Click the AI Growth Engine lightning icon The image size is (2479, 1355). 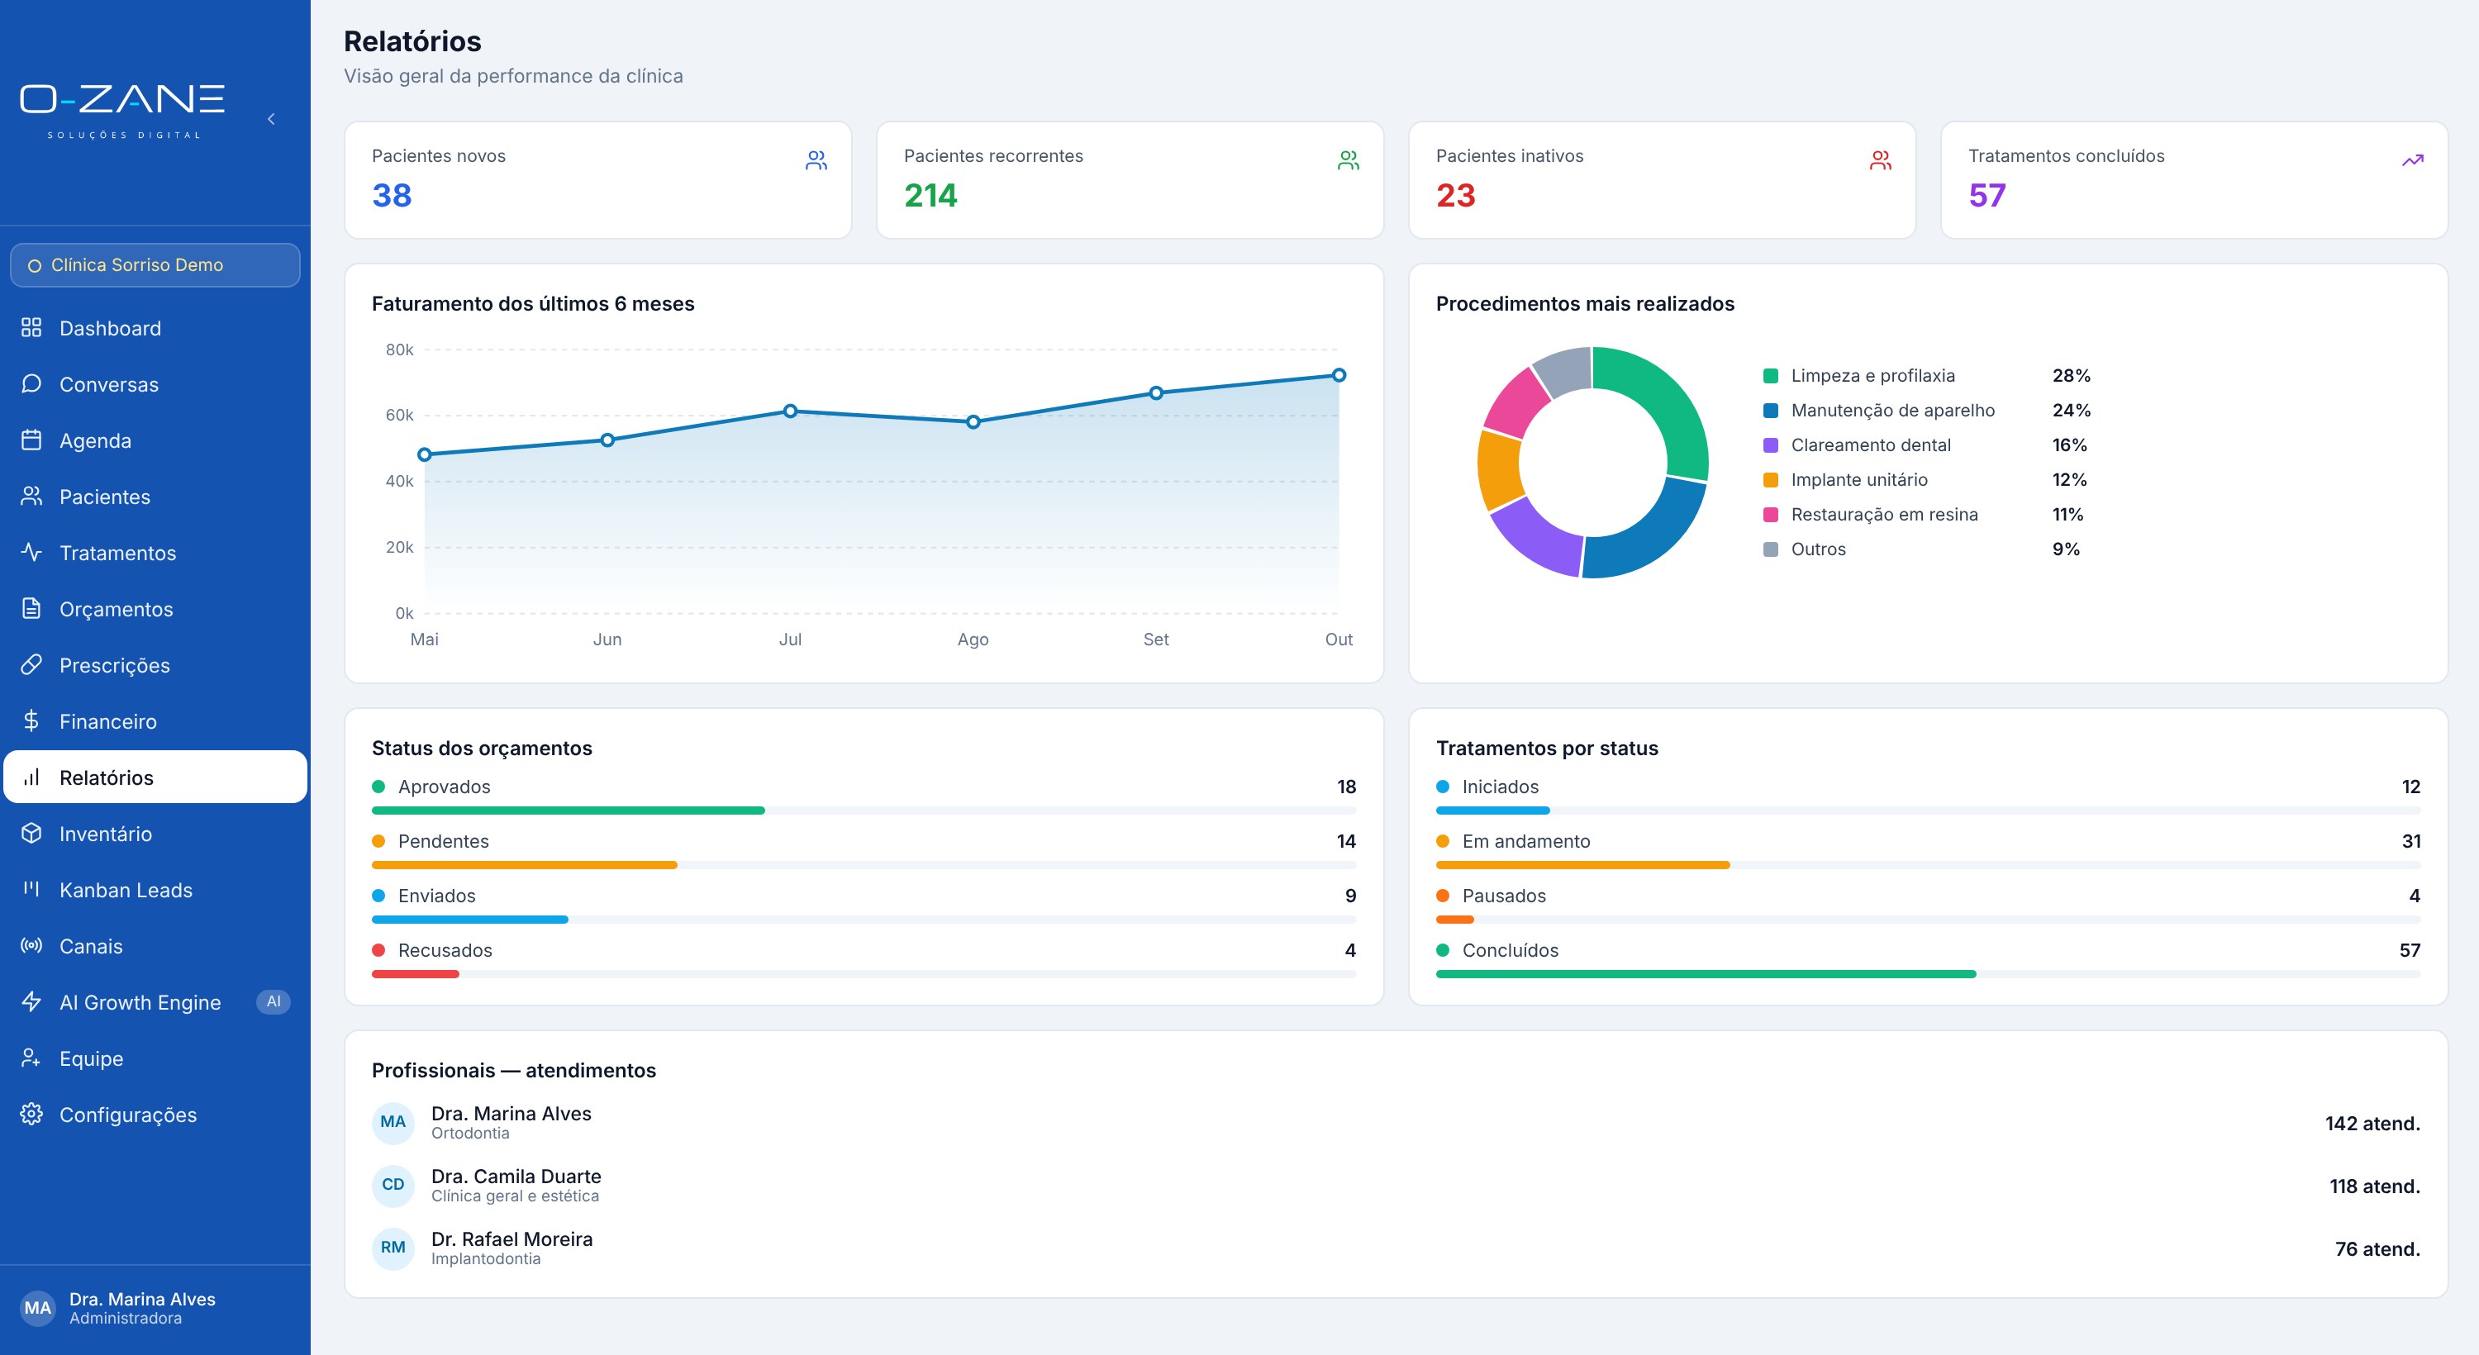[31, 1002]
